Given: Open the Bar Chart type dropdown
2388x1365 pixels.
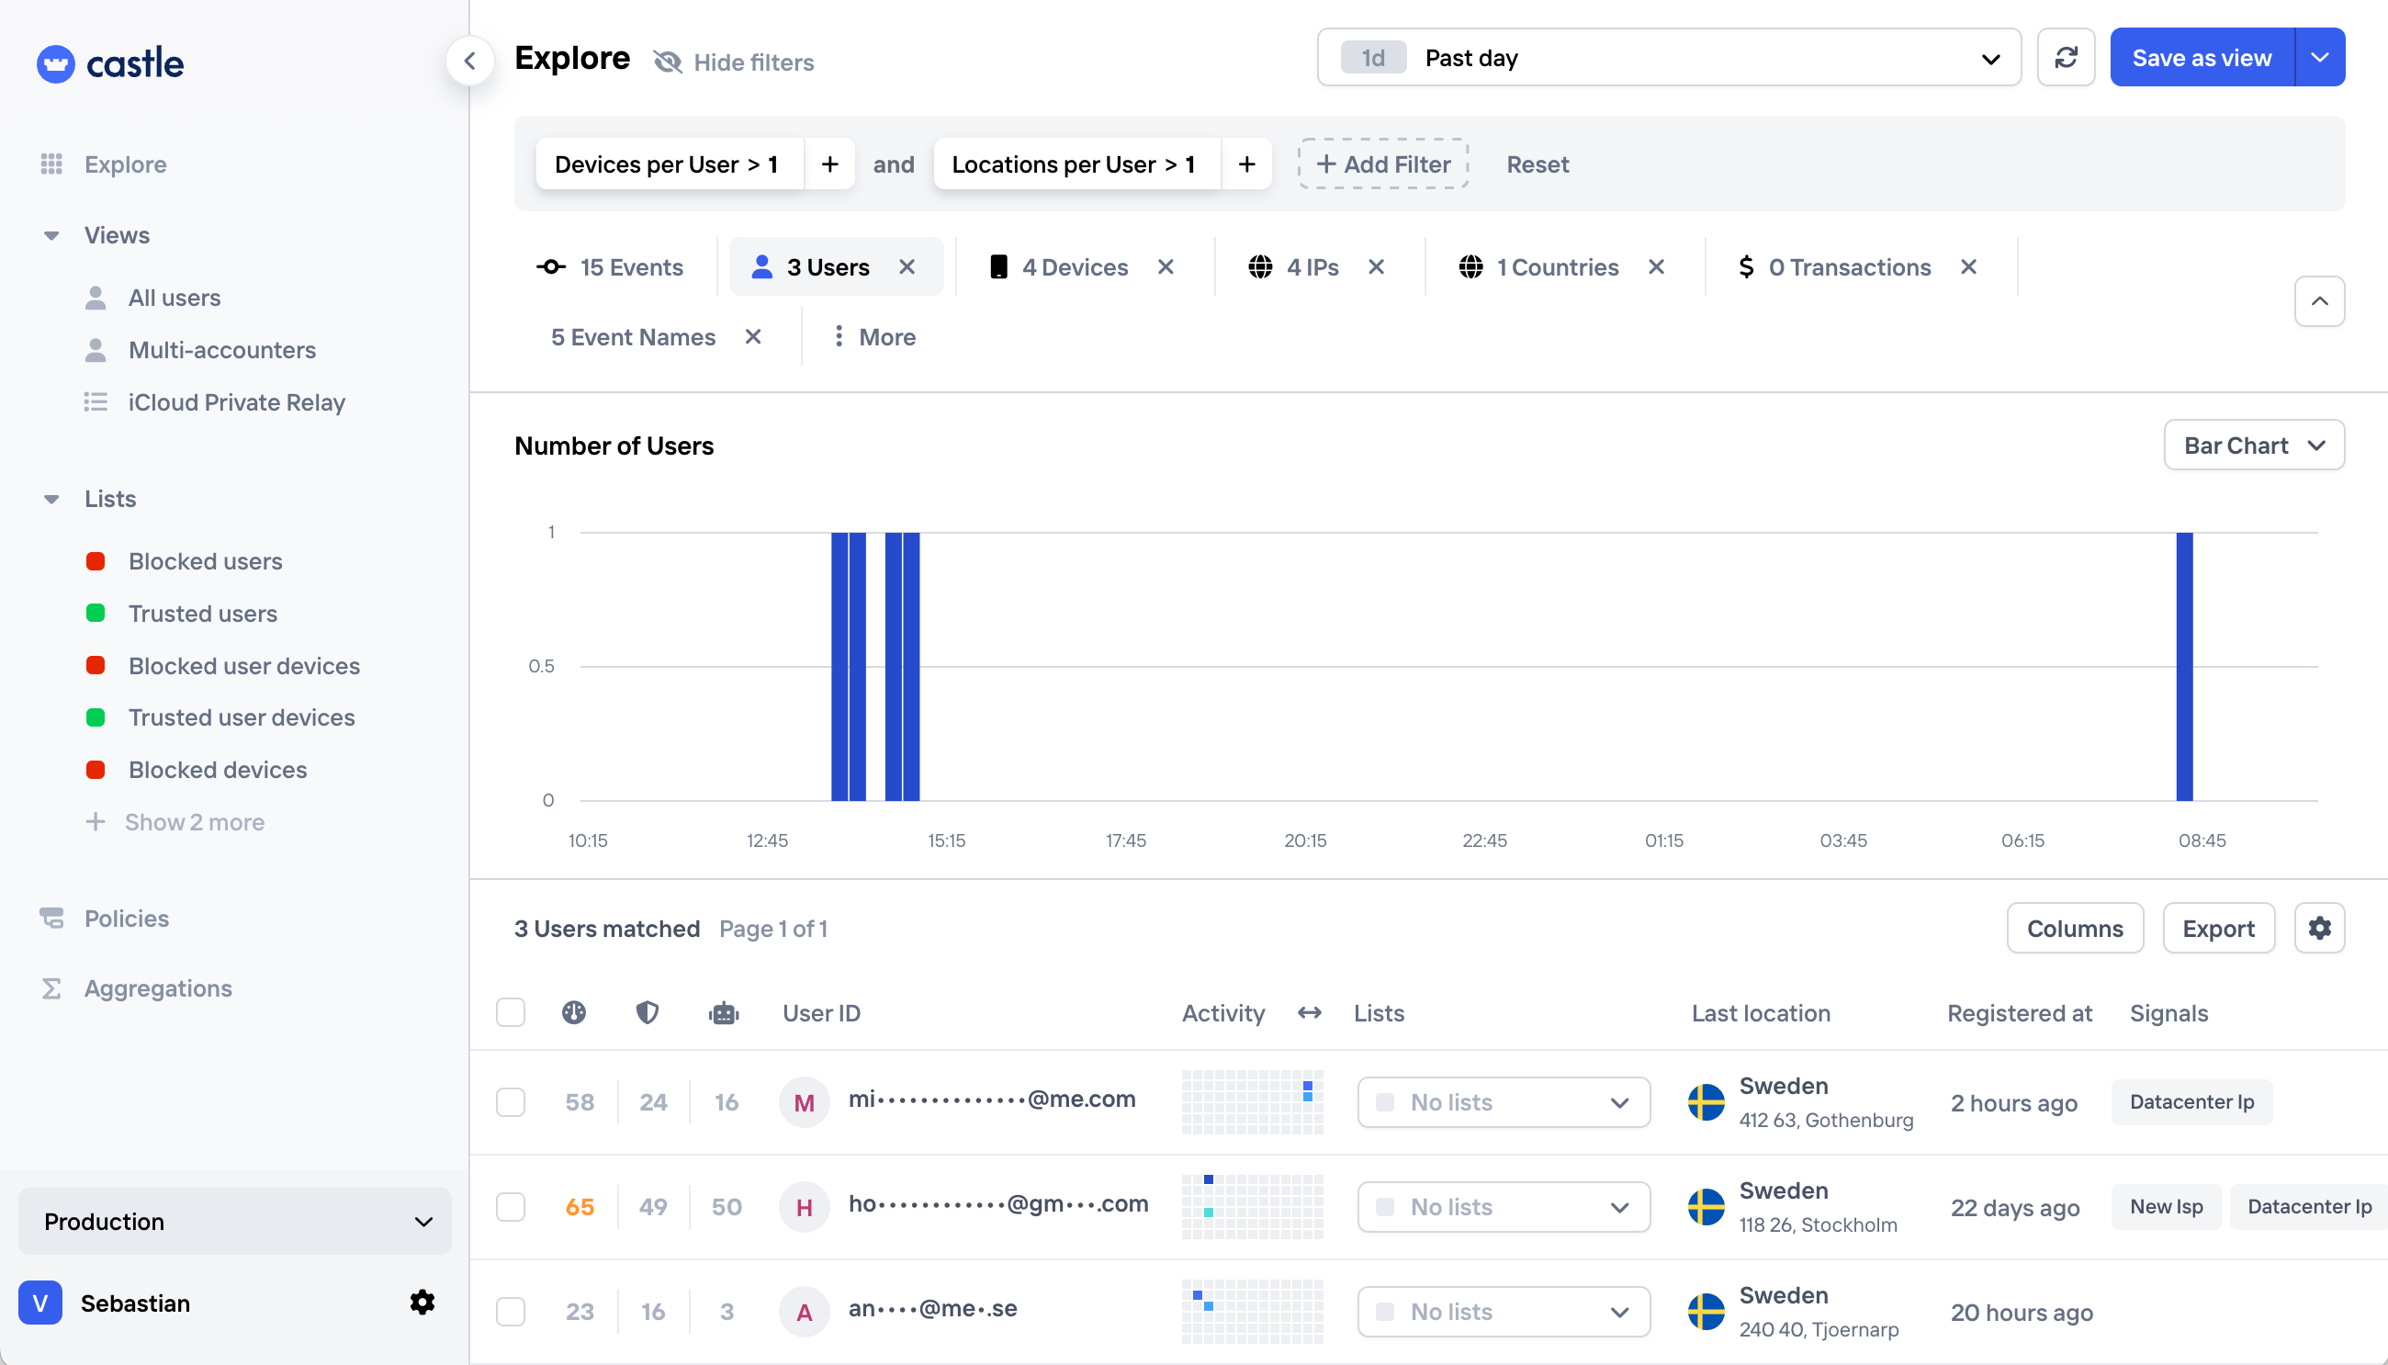Looking at the screenshot, I should coord(2253,446).
